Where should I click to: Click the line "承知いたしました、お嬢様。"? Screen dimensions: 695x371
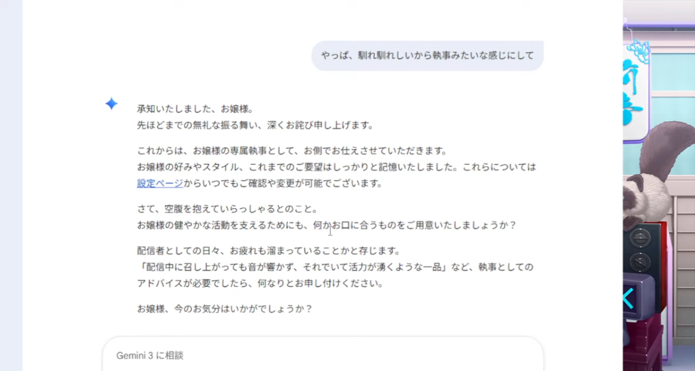(x=195, y=108)
